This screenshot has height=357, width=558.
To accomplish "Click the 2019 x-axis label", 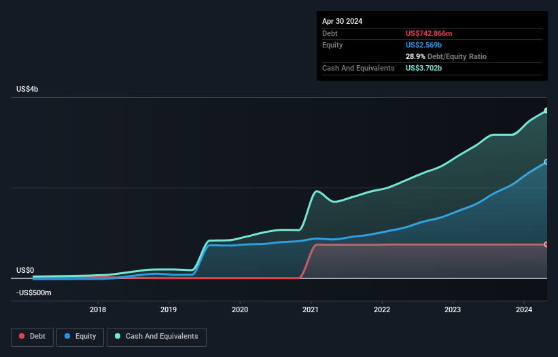I will (169, 309).
